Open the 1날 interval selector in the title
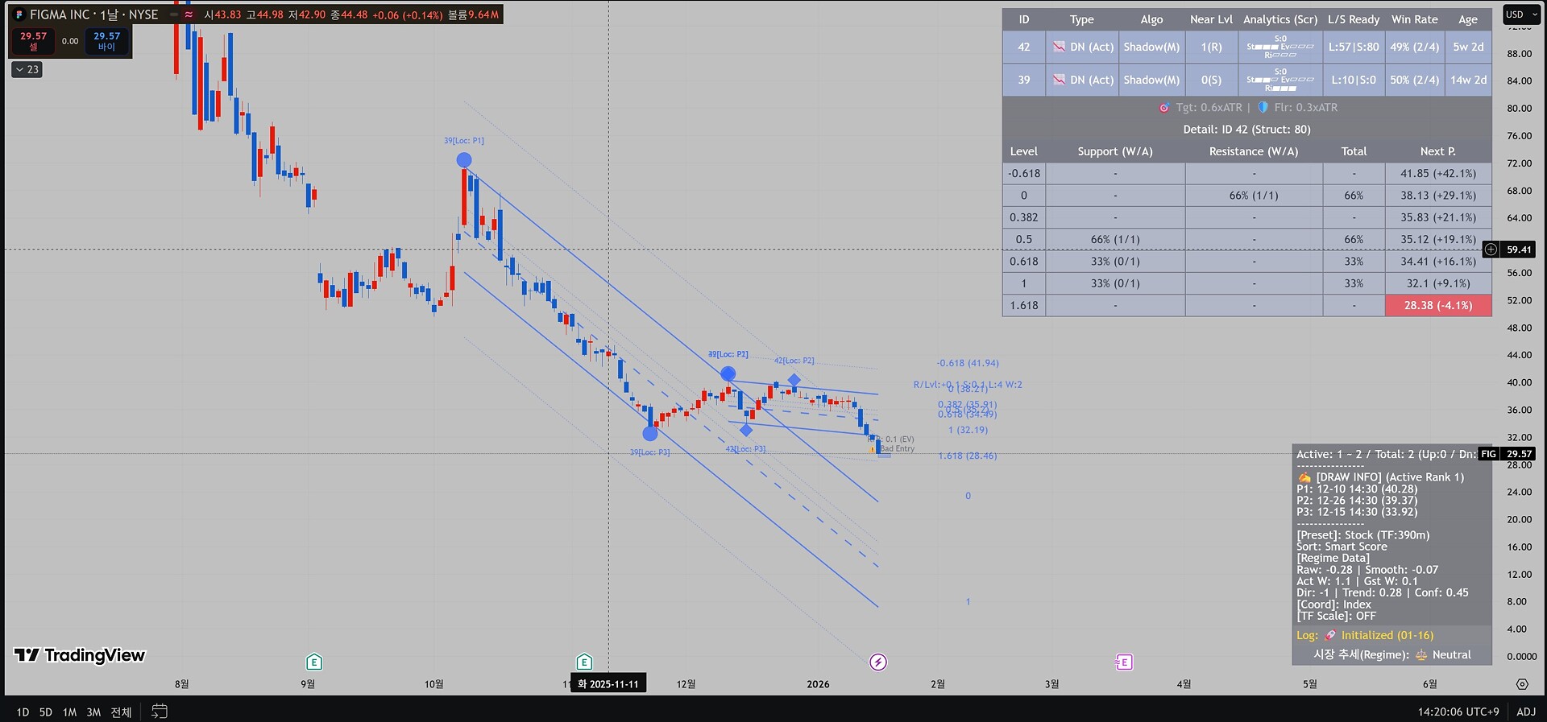The width and height of the screenshot is (1547, 722). [x=108, y=14]
